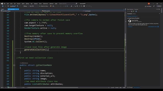Viewport: 163px width, 91px height.
Task: Close the Team Explorer panel
Action: click(159, 9)
